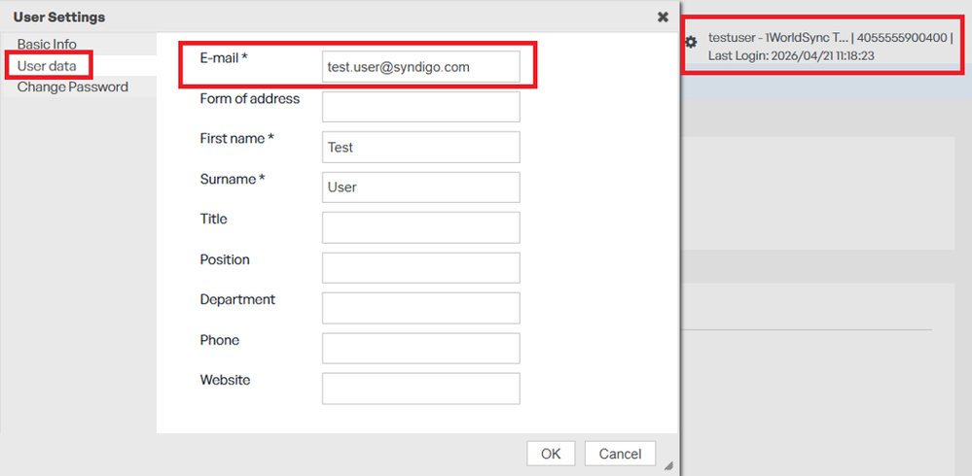The image size is (972, 476).
Task: Click the 'Last Login: 2026/04/21 11:18:23' text
Action: tap(791, 55)
